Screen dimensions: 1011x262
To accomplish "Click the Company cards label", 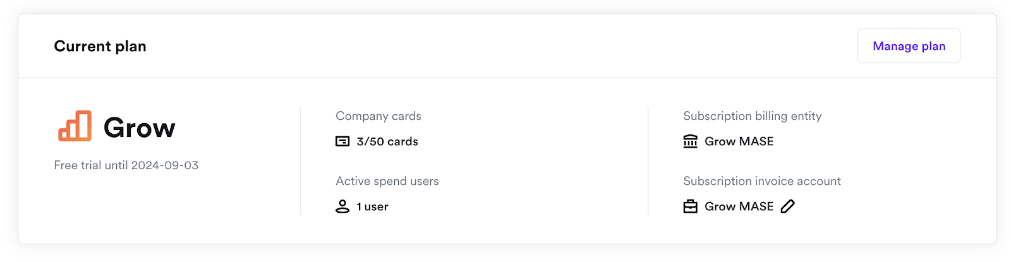I will (x=378, y=116).
